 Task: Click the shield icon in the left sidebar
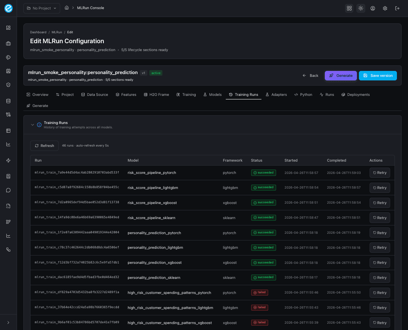tap(8, 84)
